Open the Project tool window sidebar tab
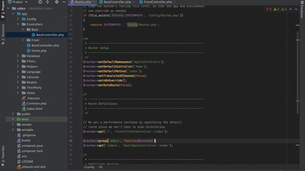The image size is (305, 171). click(3, 9)
